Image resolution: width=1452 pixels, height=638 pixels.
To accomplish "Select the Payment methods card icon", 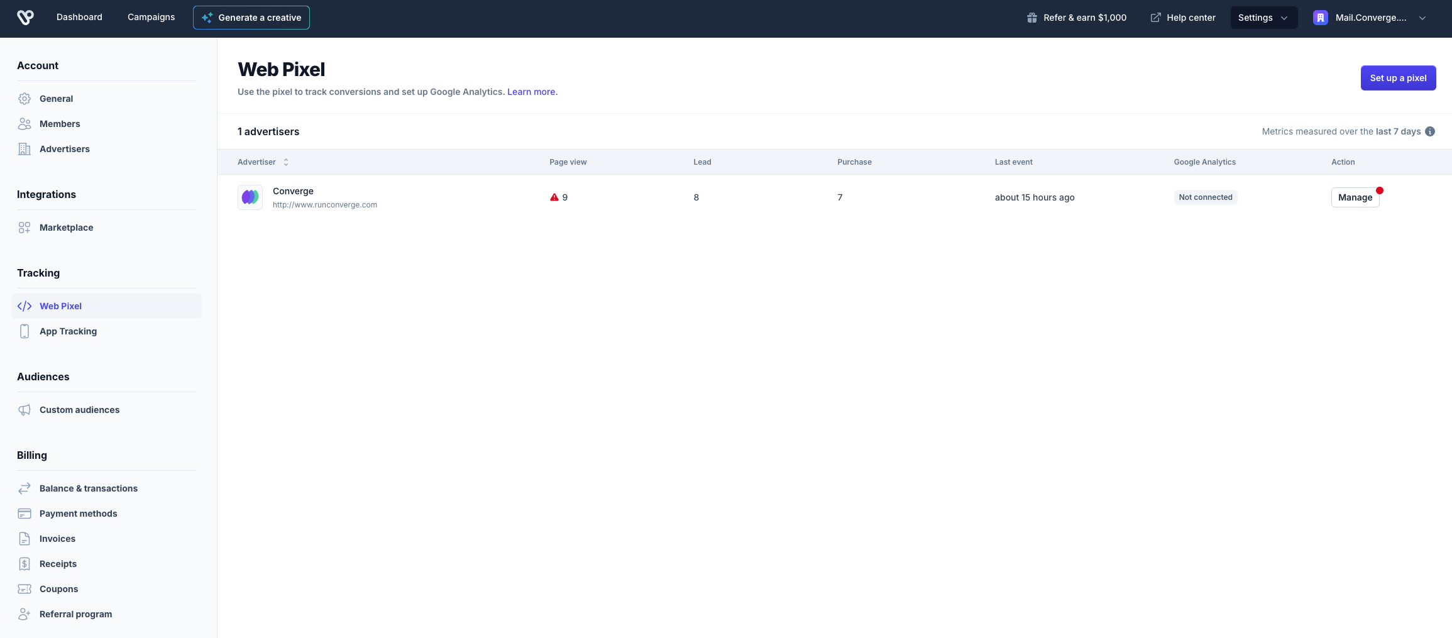I will click(25, 514).
